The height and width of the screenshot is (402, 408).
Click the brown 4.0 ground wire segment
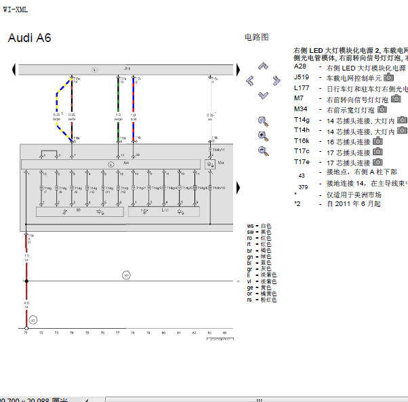coord(26,319)
